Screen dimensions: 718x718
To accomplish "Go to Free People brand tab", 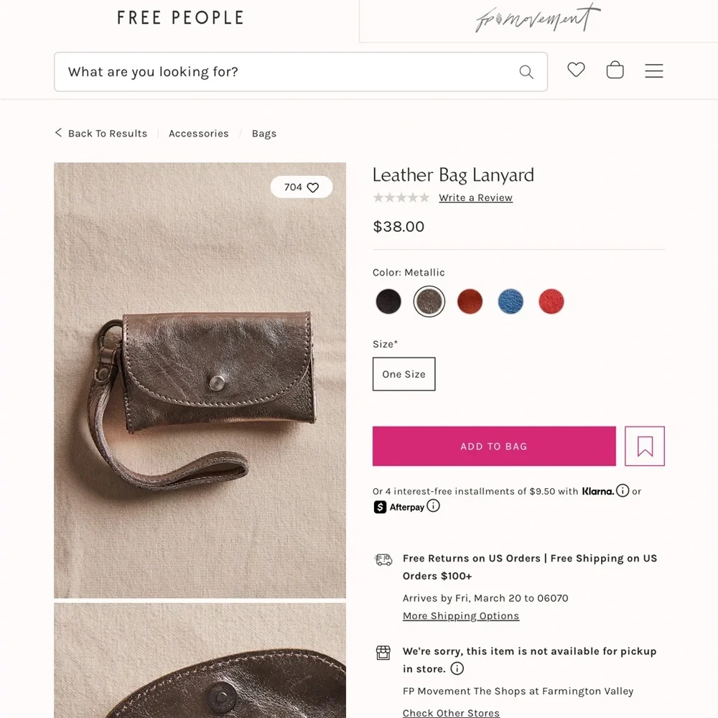I will [x=180, y=19].
